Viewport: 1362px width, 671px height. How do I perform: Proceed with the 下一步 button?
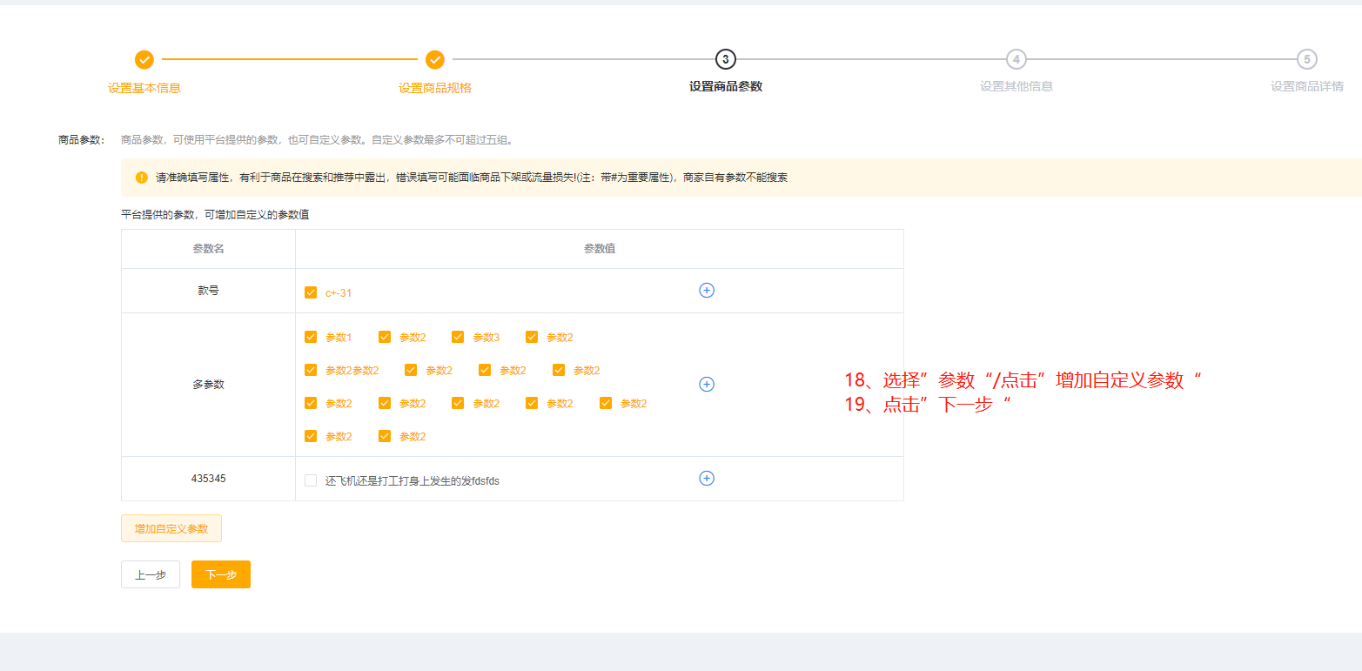click(221, 574)
